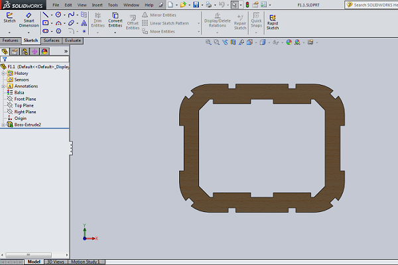Open the File menu
The image size is (398, 265).
56,5
